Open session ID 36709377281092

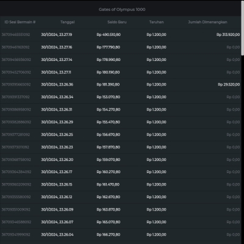click(x=16, y=135)
